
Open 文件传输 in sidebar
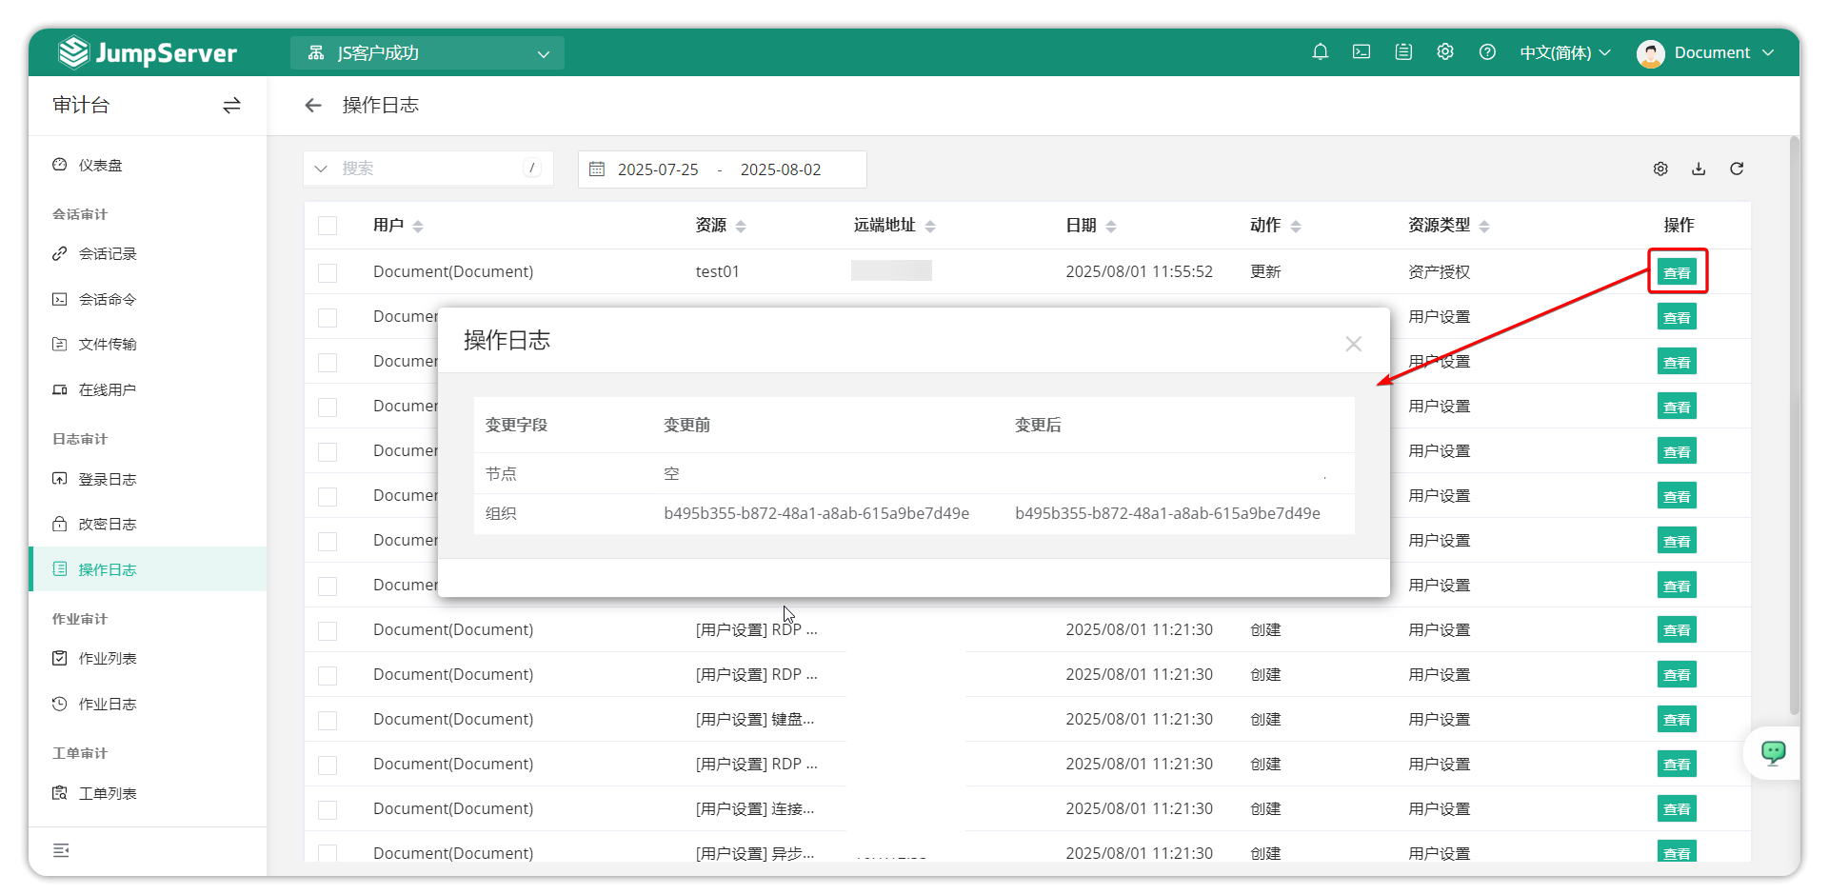(148, 345)
